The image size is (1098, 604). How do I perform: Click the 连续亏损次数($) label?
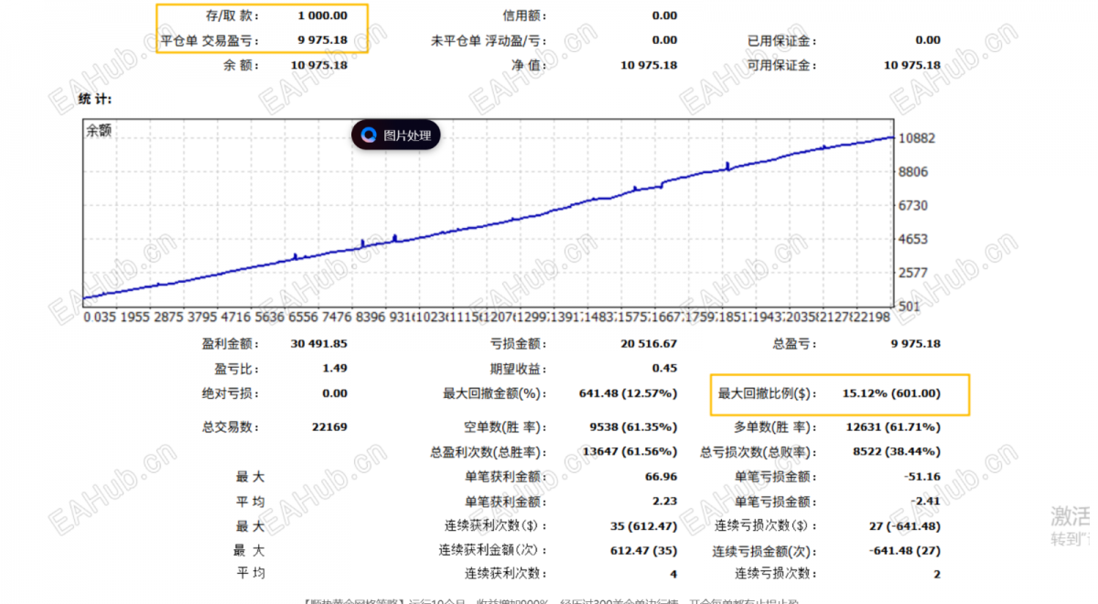coord(766,526)
